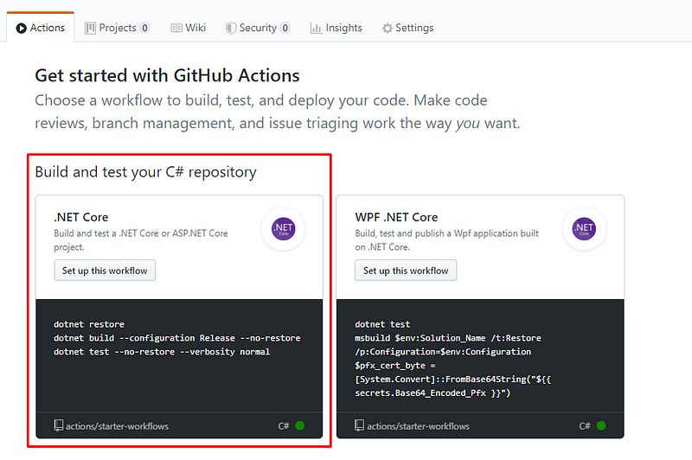692x460 pixels.
Task: Set up the .NET Core workflow
Action: 105,271
